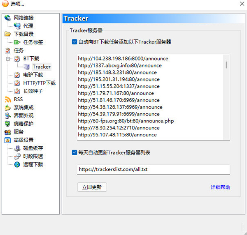Click the folder icon beside 下载目录
The image size is (247, 235).
click(8, 34)
